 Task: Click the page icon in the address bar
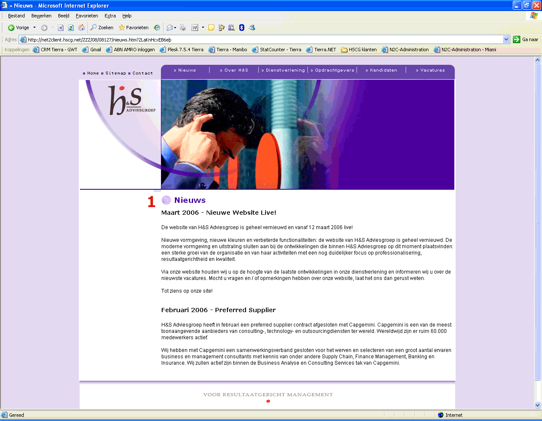pyautogui.click(x=23, y=39)
